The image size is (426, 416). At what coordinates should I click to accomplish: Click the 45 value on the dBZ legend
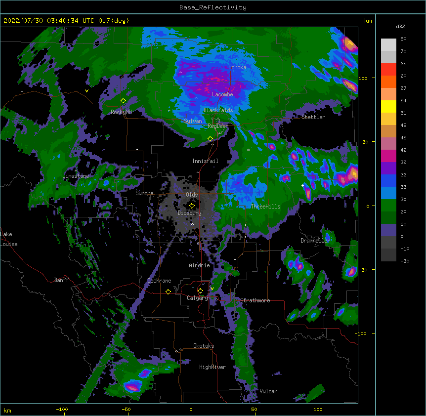point(403,138)
